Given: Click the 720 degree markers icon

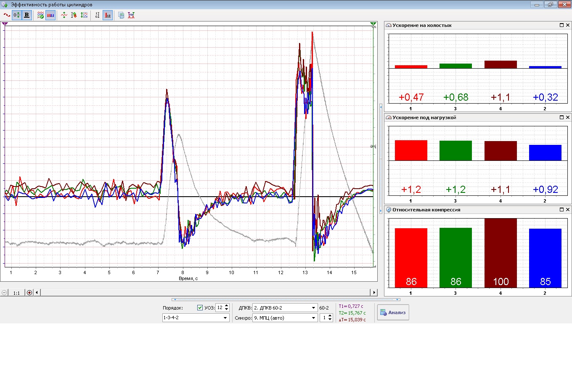Looking at the screenshot, I should (x=131, y=15).
